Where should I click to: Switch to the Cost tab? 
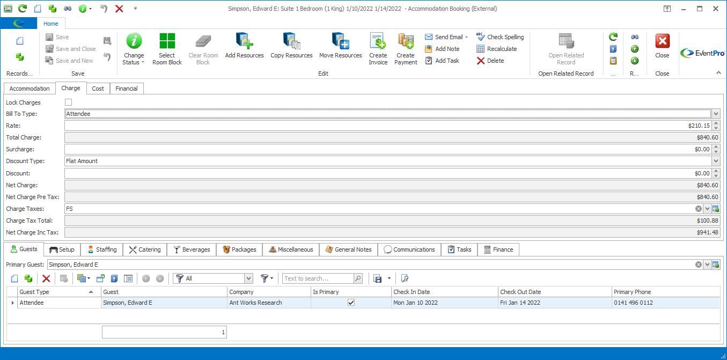(x=98, y=89)
